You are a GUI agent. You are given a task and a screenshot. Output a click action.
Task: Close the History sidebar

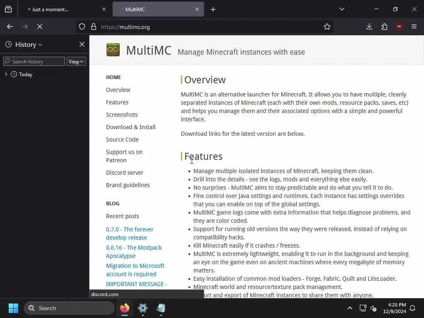pos(82,44)
